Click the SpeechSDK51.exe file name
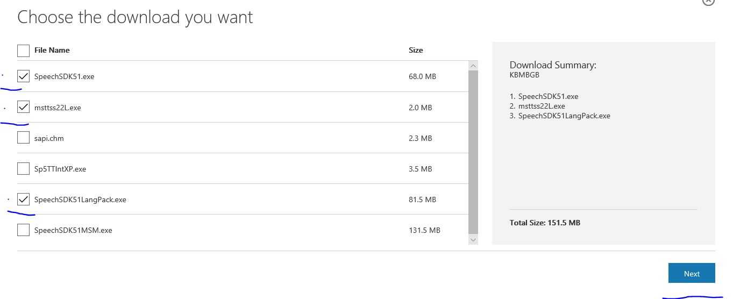Screen dimensions: 733x299 (64, 76)
